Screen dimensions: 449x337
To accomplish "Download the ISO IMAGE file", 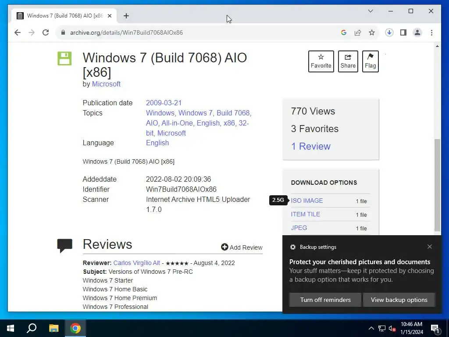I will [x=306, y=201].
